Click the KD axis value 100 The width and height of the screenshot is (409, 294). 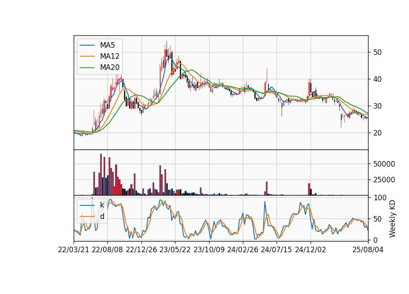point(380,198)
